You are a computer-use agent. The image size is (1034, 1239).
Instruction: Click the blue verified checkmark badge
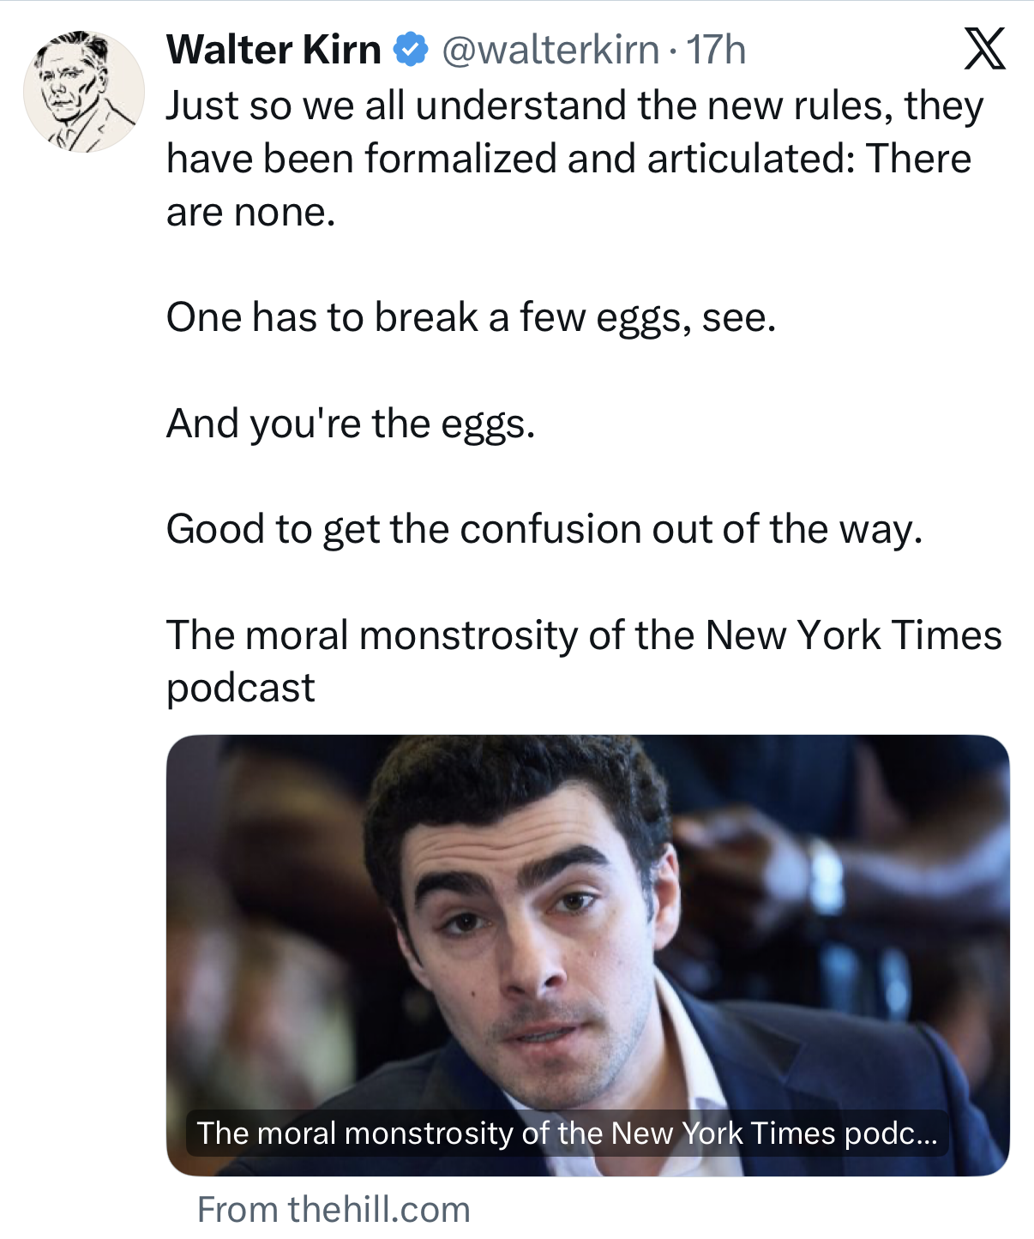point(411,50)
